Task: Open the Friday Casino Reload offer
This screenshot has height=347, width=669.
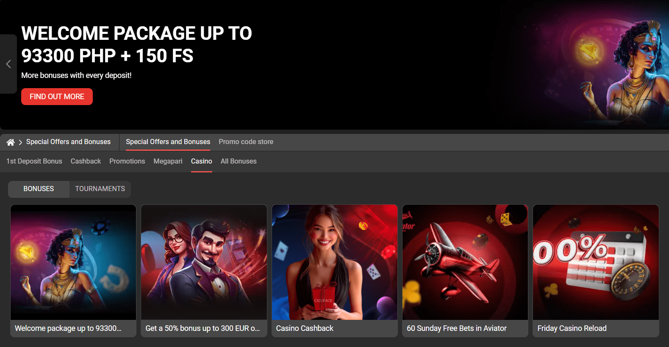Action: coord(595,270)
